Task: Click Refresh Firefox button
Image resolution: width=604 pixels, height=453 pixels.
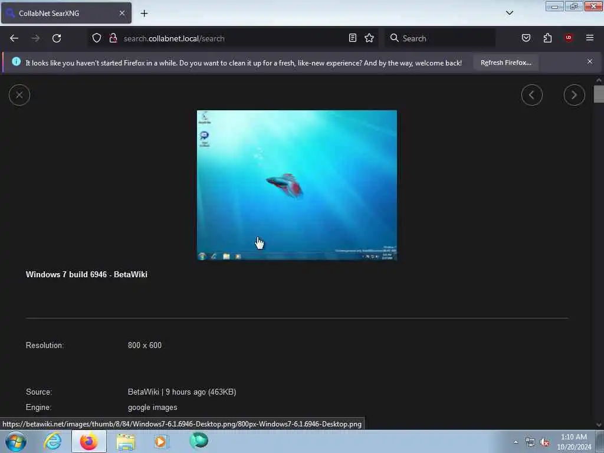Action: pyautogui.click(x=505, y=63)
